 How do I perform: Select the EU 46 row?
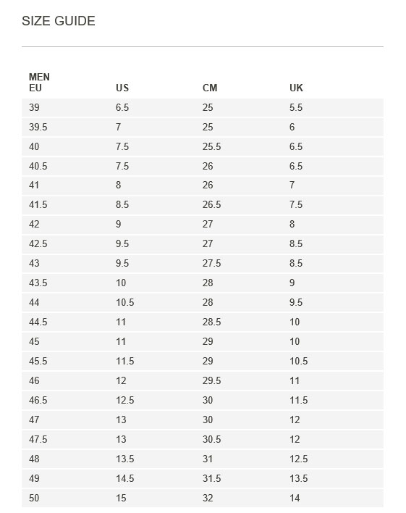(x=203, y=381)
